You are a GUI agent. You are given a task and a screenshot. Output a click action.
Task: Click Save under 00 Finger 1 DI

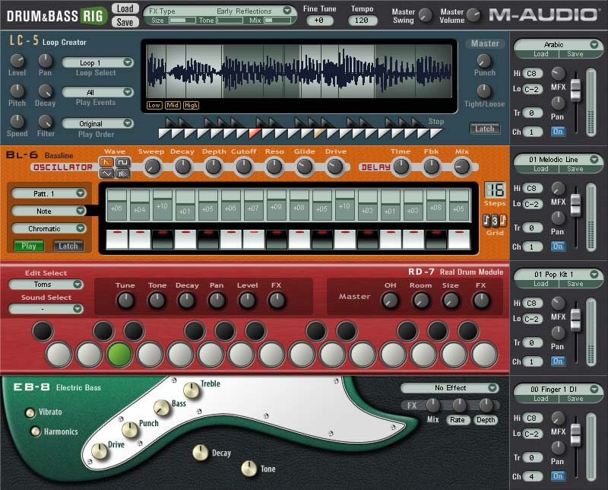pyautogui.click(x=575, y=398)
